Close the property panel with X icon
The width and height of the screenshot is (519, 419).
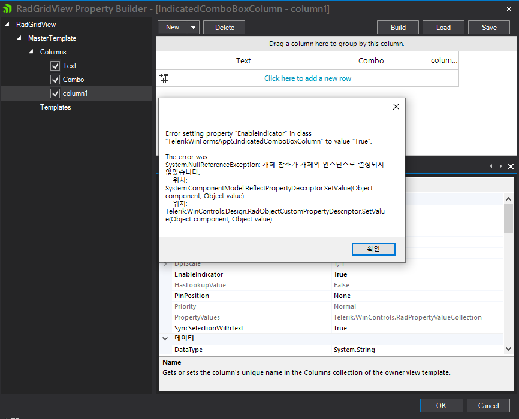tap(511, 166)
